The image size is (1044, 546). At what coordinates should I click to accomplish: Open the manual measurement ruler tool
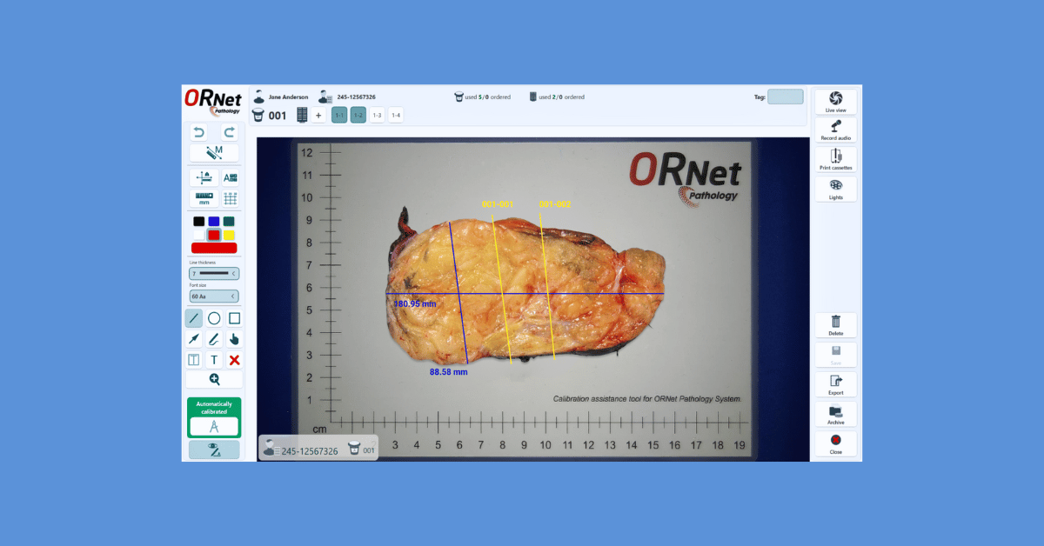pos(214,153)
